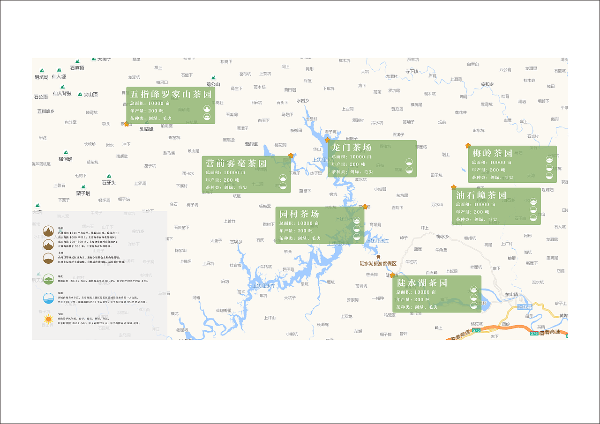Click the lower round icon in 五指峰罗家山茶园 card

pos(207,117)
